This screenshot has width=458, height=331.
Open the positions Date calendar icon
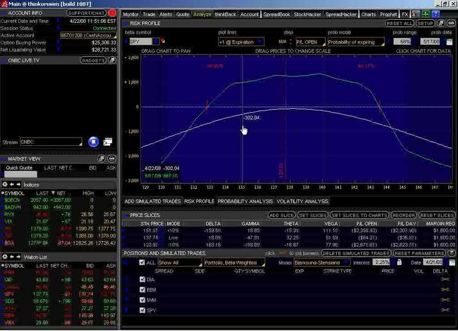tap(452, 262)
